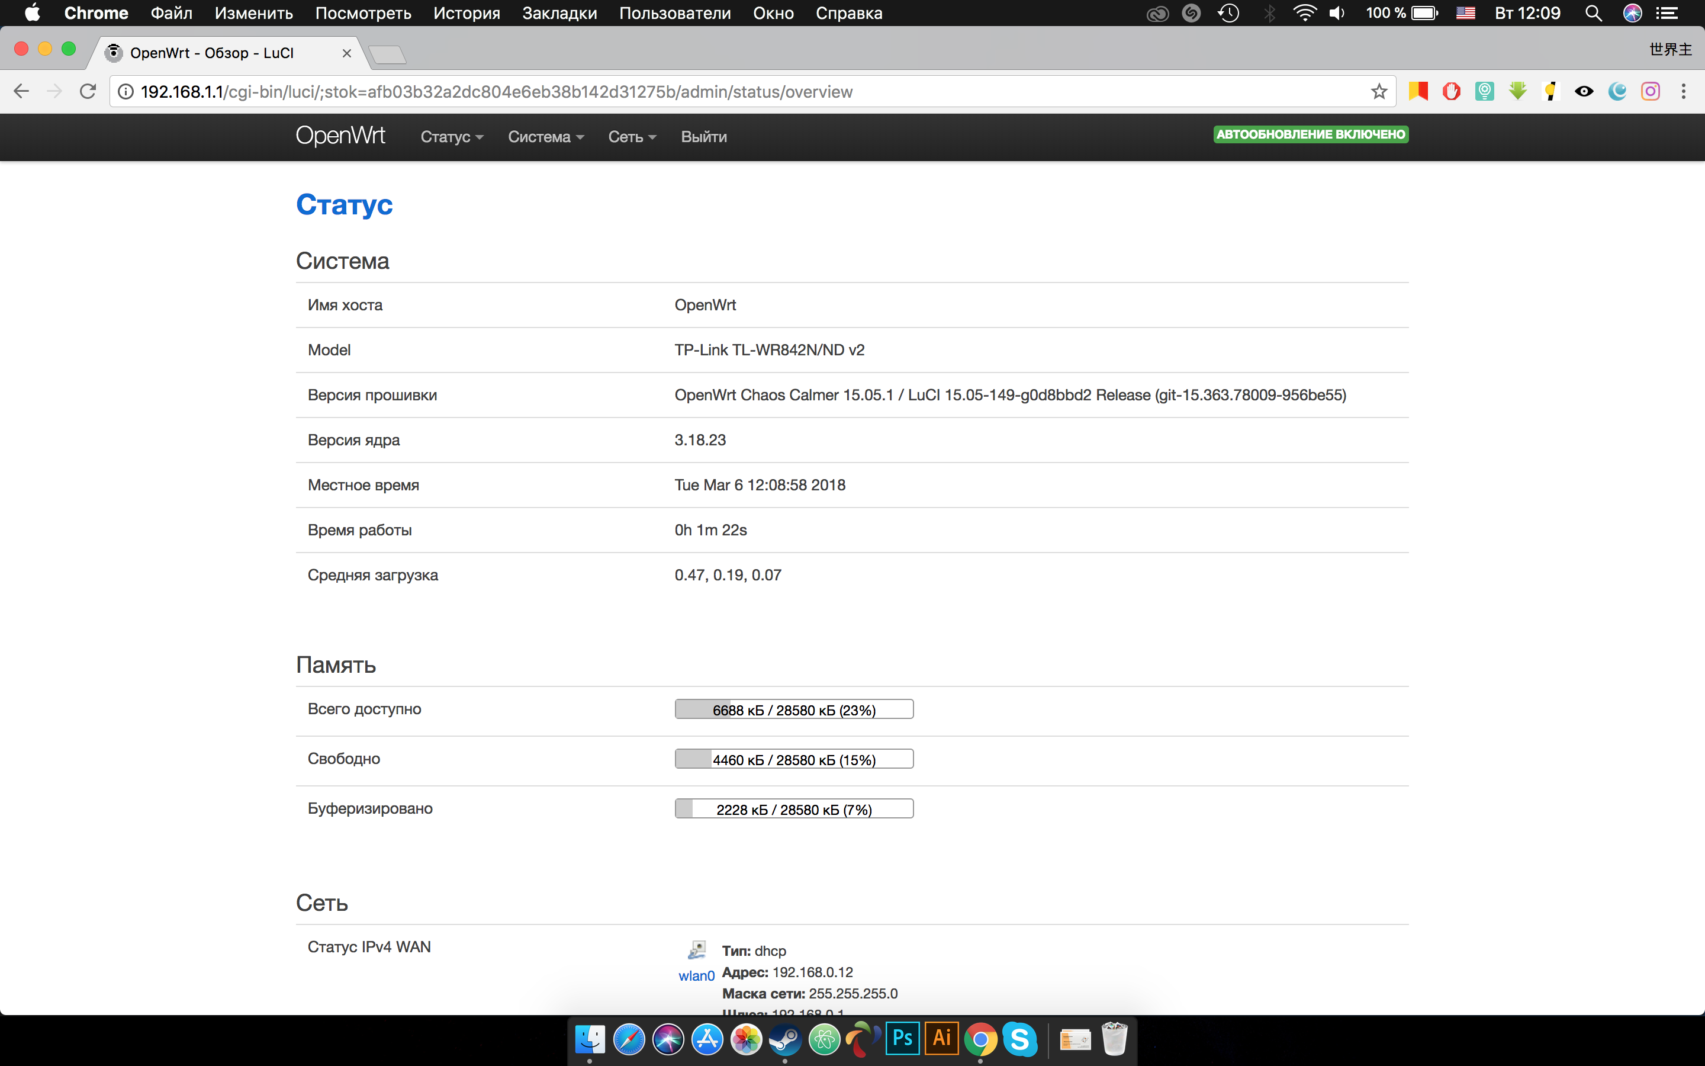Open App Store from the dock
Viewport: 1705px width, 1066px height.
(707, 1039)
